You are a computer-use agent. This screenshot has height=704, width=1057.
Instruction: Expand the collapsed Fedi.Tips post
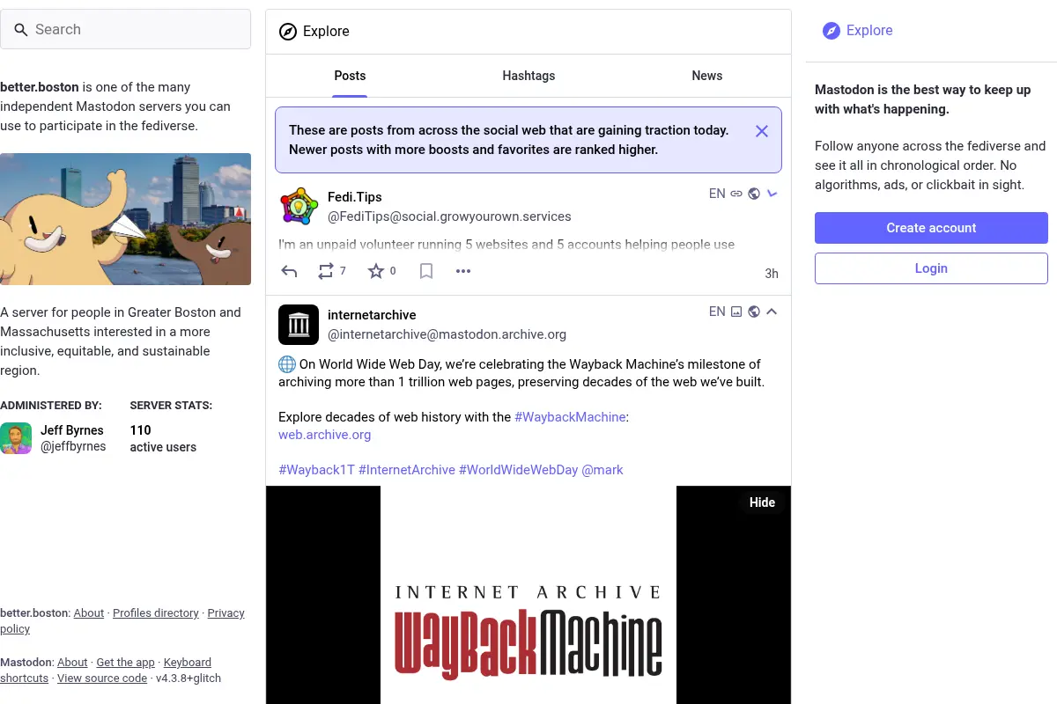pyautogui.click(x=772, y=194)
